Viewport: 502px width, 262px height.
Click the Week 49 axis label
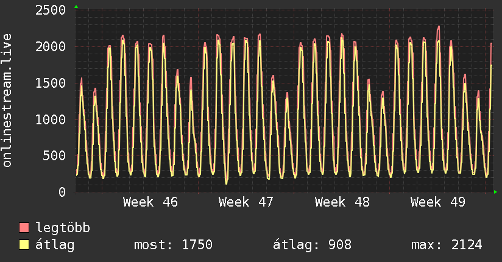coord(437,202)
